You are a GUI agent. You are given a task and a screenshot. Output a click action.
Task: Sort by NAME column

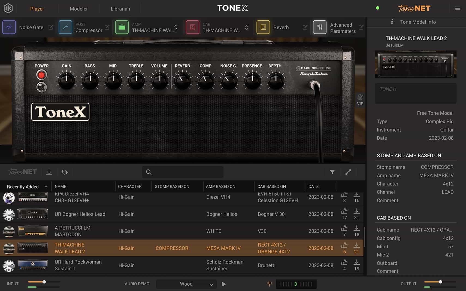pos(60,186)
